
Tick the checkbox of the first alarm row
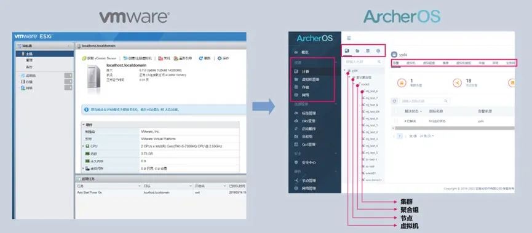pos(396,121)
